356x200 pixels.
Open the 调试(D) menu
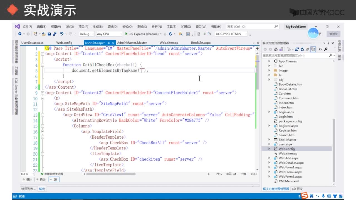112,27
